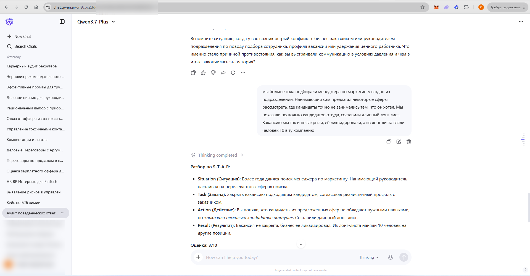Click the chat.qwen.ai address bar URL
The height and width of the screenshot is (276, 530).
tap(75, 7)
